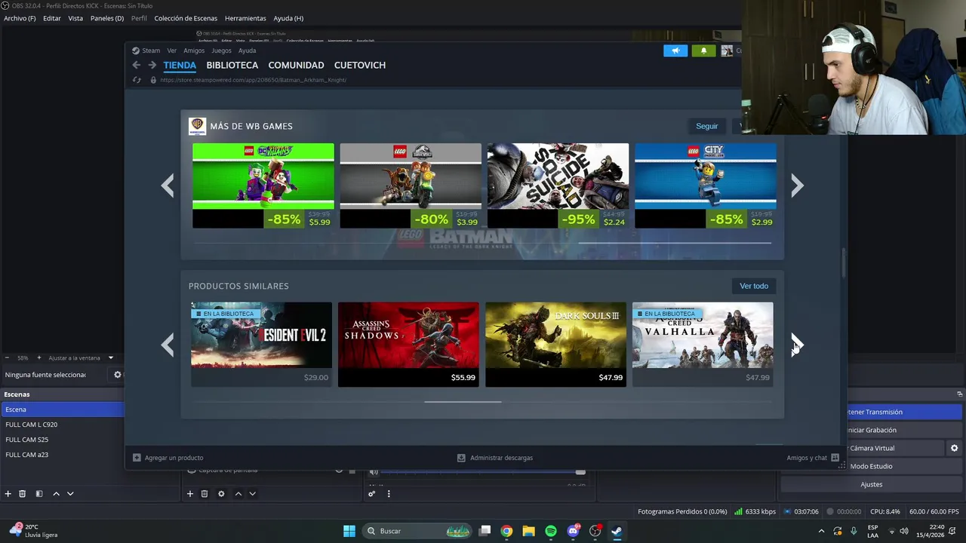Move the OBS scene up

[x=56, y=494]
